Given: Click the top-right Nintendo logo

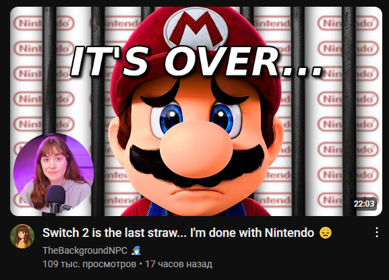Looking at the screenshot, I should point(348,24).
